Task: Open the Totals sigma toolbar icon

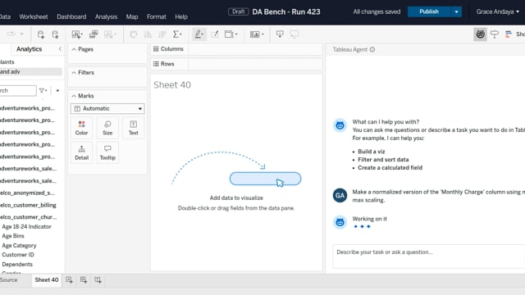Action: (x=177, y=34)
